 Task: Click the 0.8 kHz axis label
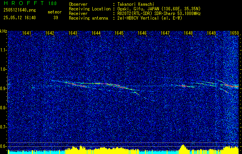3,108
